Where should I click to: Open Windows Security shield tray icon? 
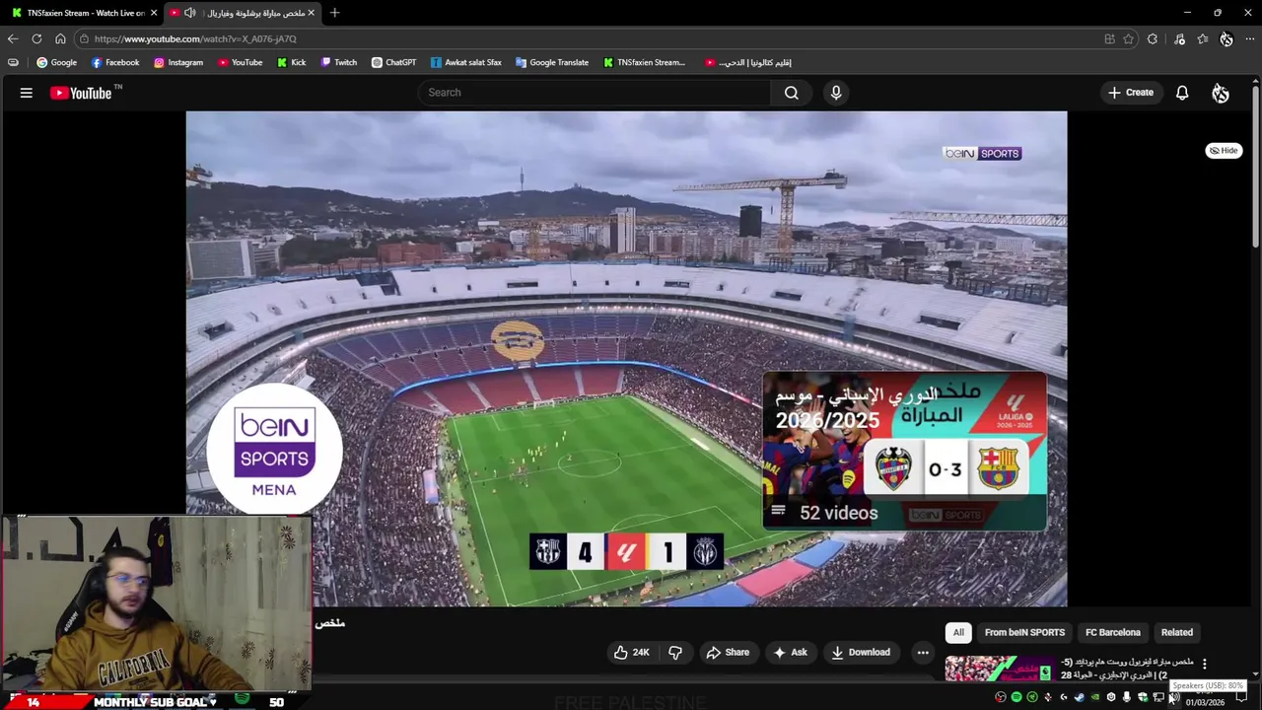click(x=1143, y=697)
